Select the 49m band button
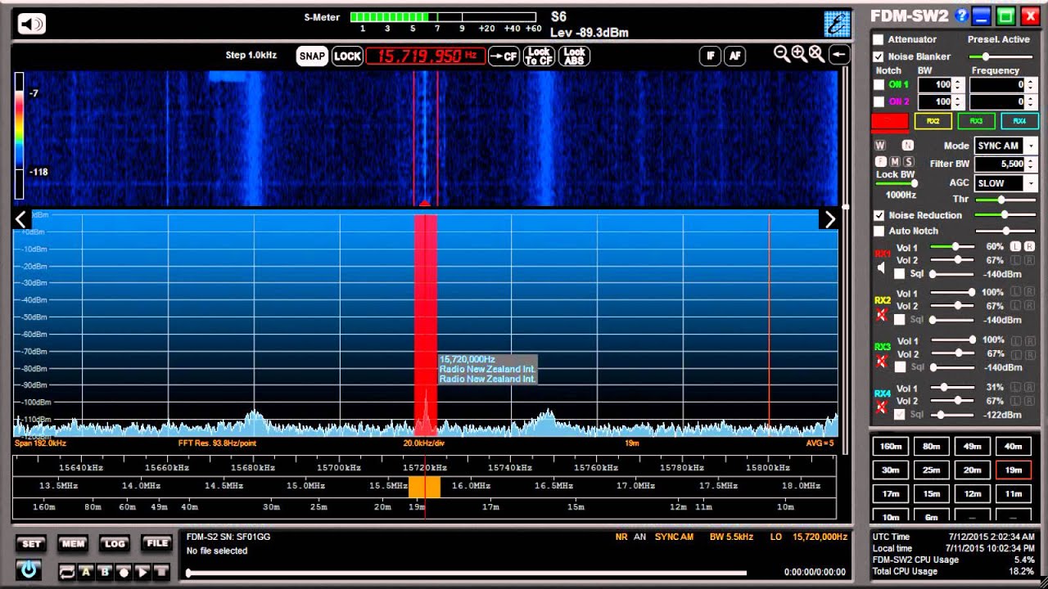Image resolution: width=1048 pixels, height=589 pixels. coord(973,447)
